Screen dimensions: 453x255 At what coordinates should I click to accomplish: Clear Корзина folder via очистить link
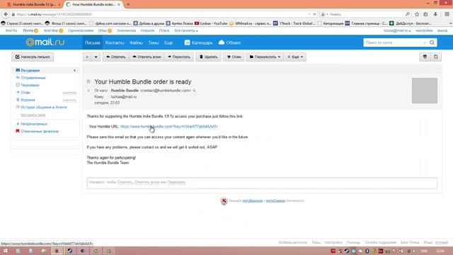[69, 101]
